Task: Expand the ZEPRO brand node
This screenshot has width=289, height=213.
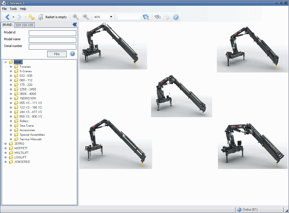Action: click(x=5, y=144)
